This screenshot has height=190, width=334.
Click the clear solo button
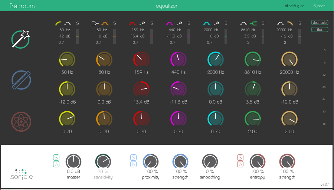(x=320, y=23)
